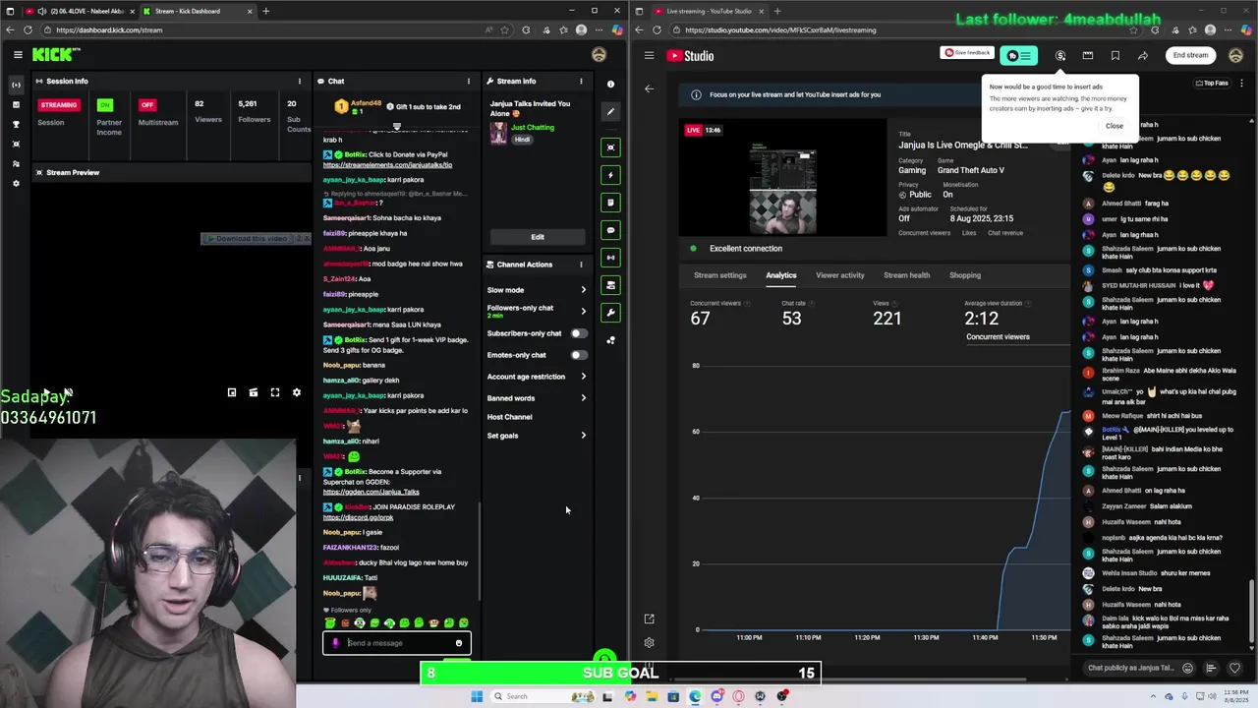The height and width of the screenshot is (708, 1258).
Task: Click the Give feedback button in YouTube Studio
Action: [x=967, y=53]
